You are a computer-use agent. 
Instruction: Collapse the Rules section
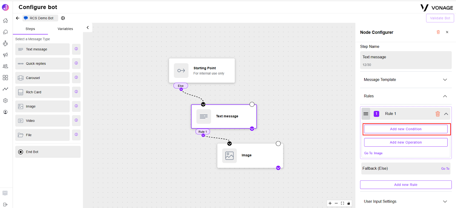point(445,96)
